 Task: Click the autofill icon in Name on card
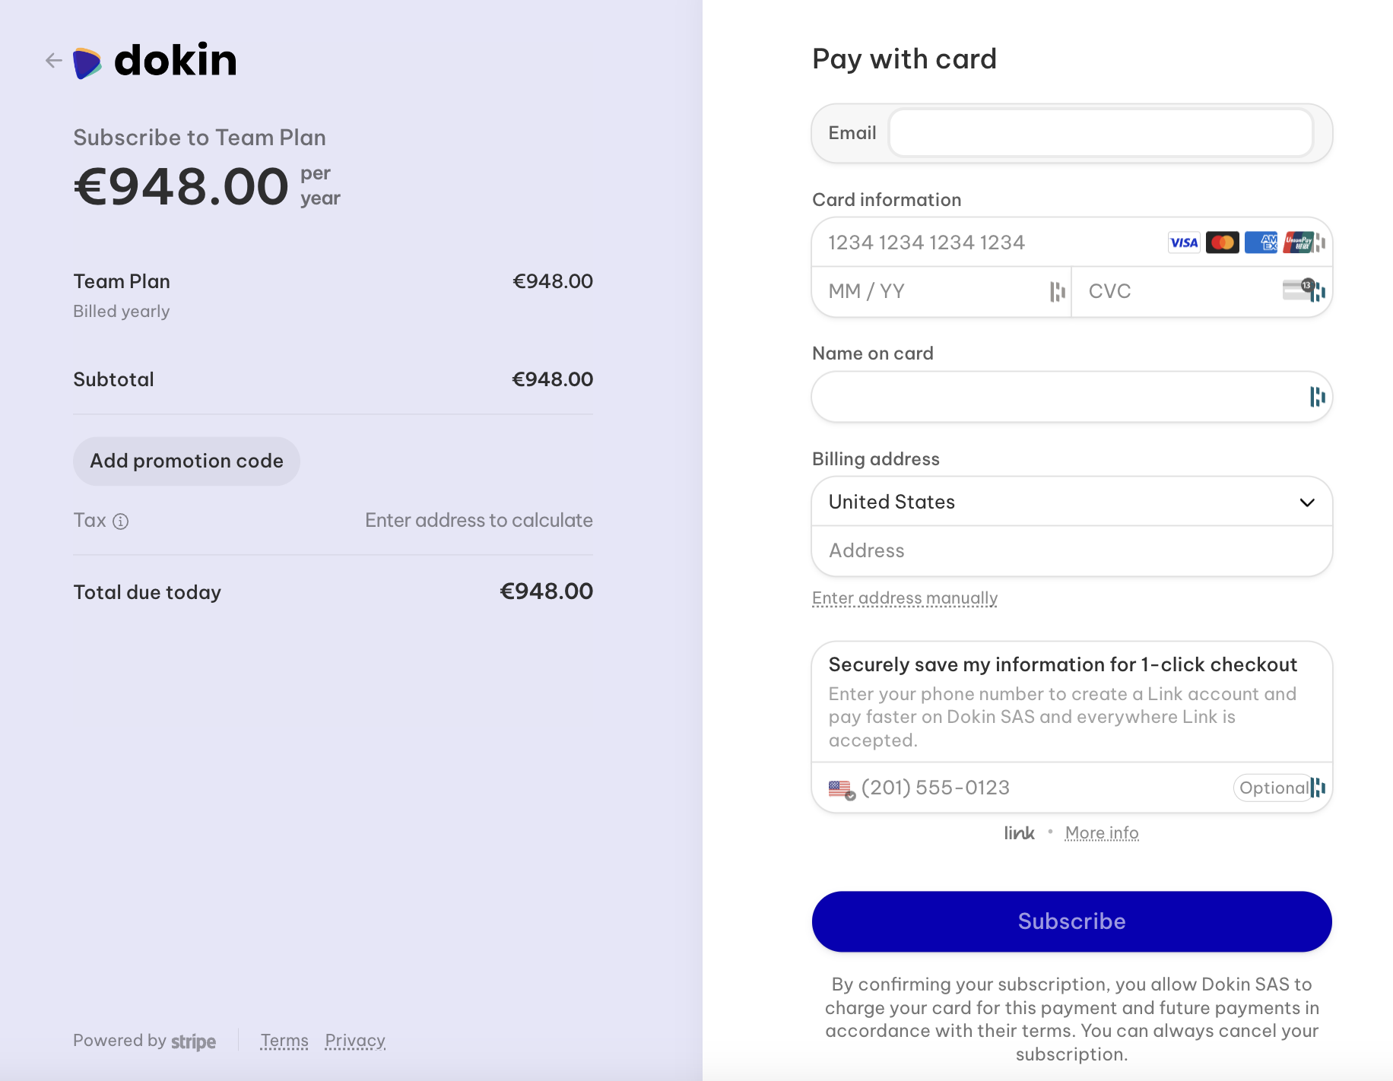[1317, 397]
